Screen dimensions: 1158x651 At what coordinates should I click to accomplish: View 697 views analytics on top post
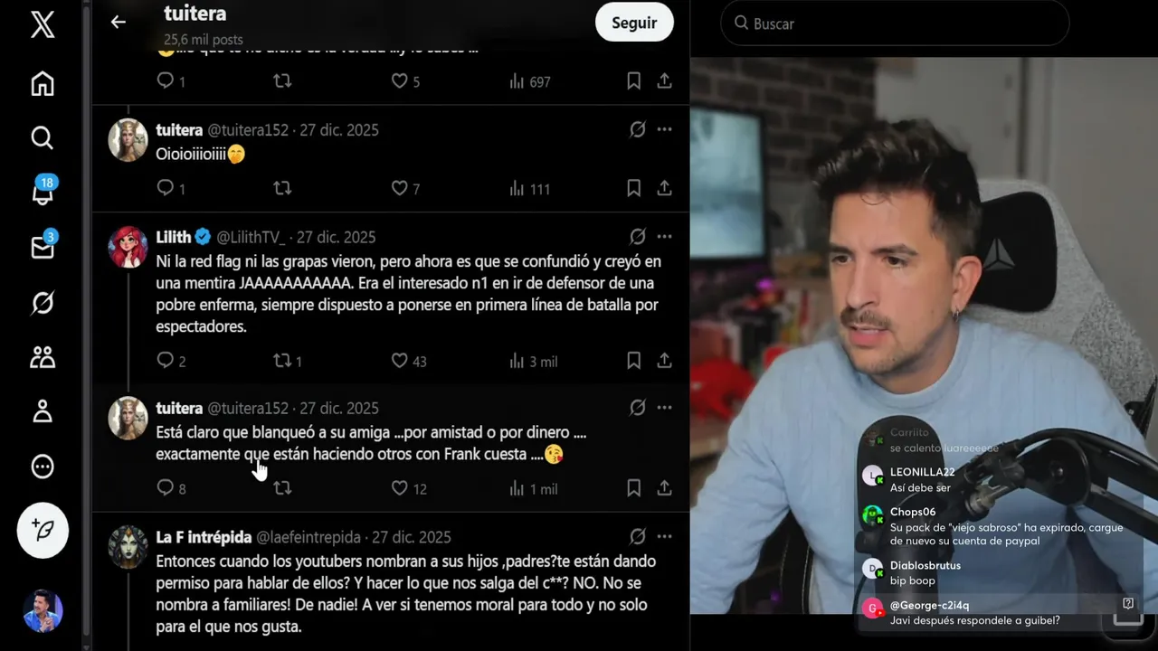[530, 81]
